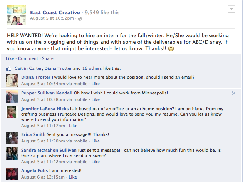Click the thumbs-up likes icon

[x=9, y=69]
